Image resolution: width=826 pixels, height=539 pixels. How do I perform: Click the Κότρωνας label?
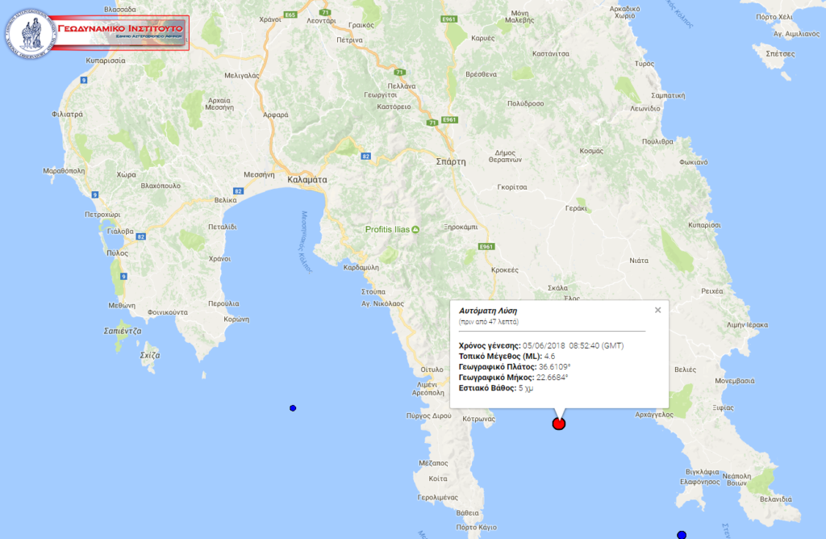pos(479,419)
